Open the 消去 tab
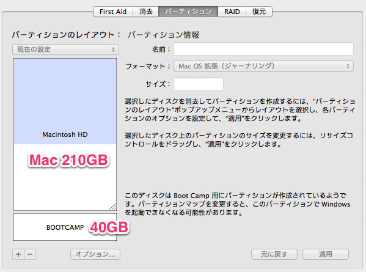The width and height of the screenshot is (366, 272). coord(146,12)
